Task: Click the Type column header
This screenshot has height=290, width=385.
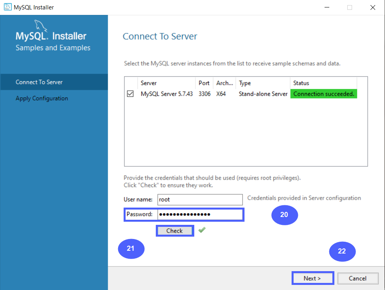Action: point(245,83)
